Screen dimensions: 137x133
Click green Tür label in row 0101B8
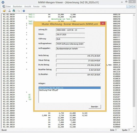[x=30, y=99]
